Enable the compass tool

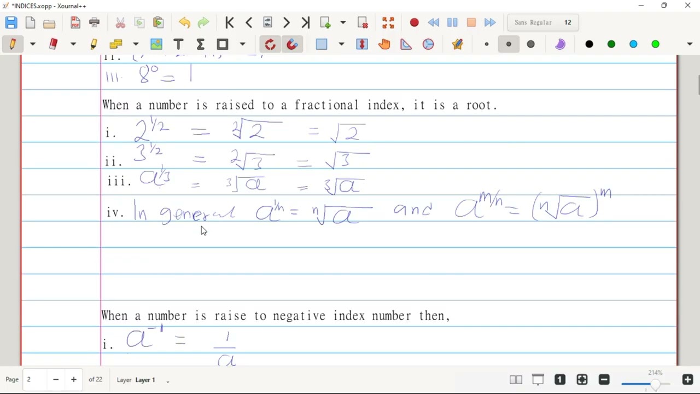click(x=428, y=44)
